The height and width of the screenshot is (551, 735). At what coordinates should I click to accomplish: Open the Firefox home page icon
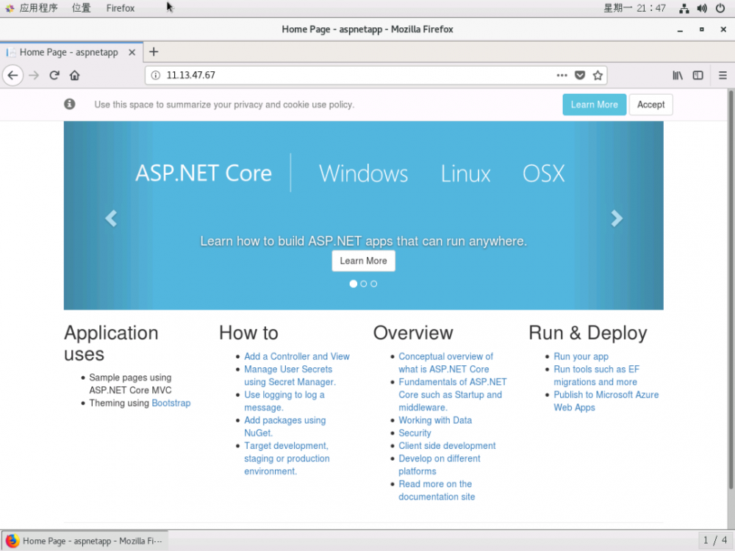(x=74, y=76)
